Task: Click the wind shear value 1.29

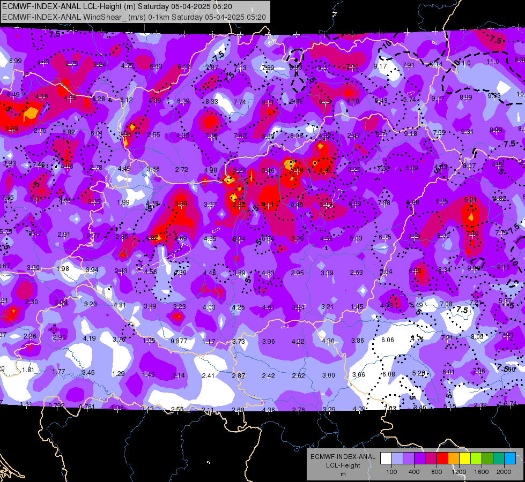Action: 118,374
